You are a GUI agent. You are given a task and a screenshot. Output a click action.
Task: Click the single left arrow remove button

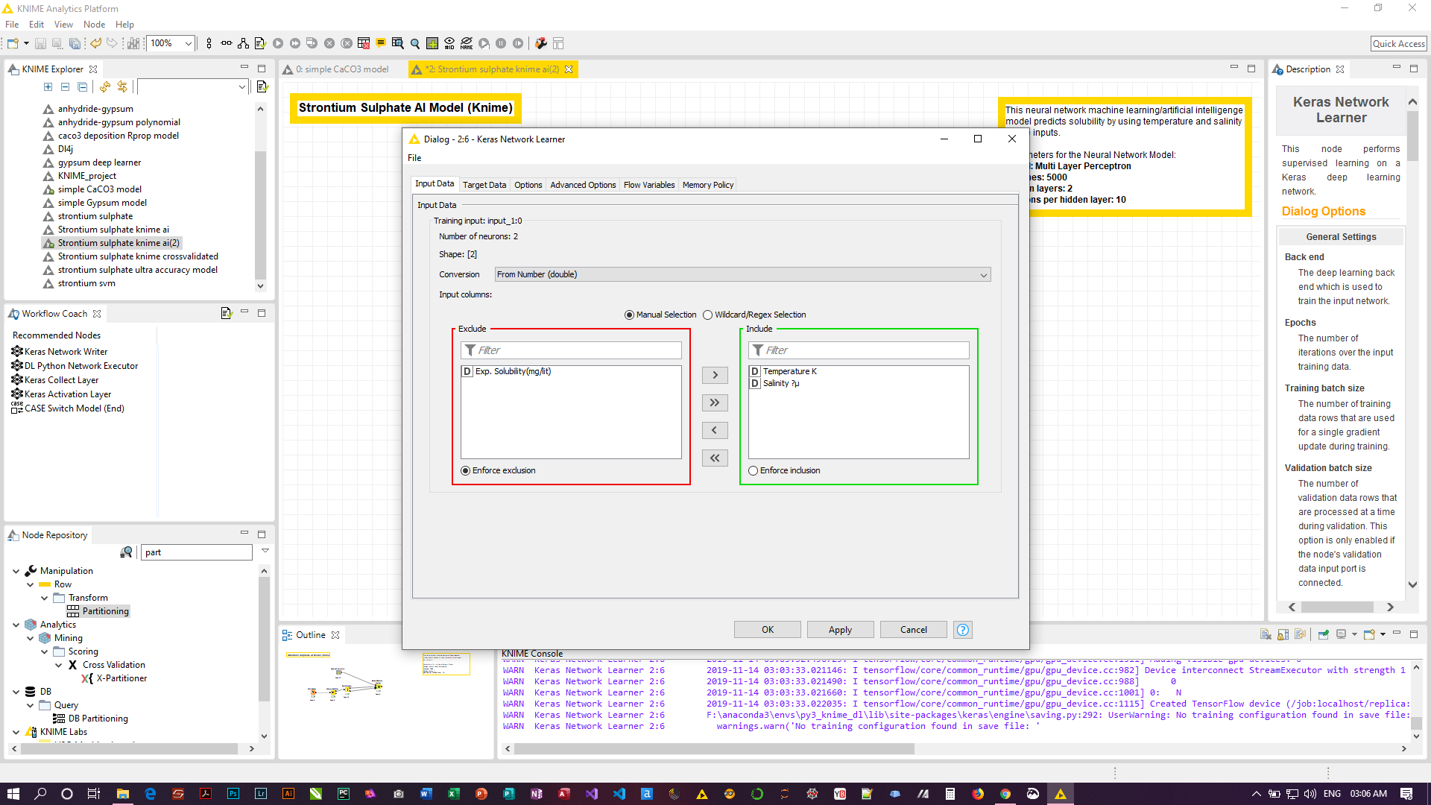tap(715, 430)
